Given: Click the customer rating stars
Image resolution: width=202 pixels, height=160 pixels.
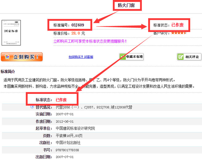Looking at the screenshot, I should pos(179,33).
